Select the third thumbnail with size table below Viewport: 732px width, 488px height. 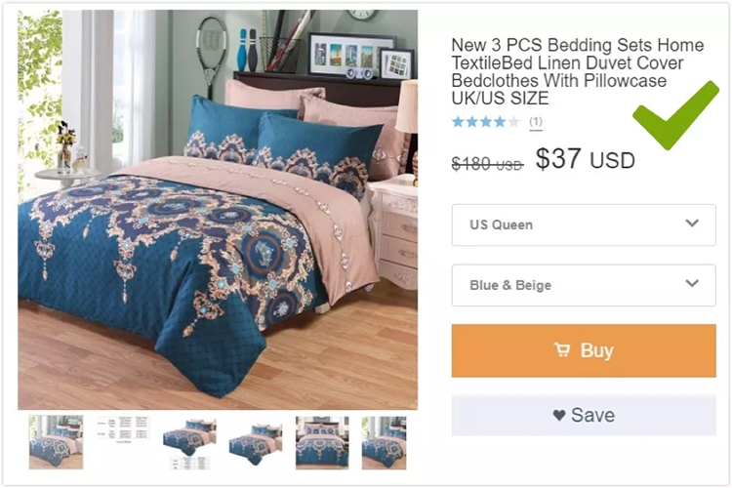pos(189,443)
